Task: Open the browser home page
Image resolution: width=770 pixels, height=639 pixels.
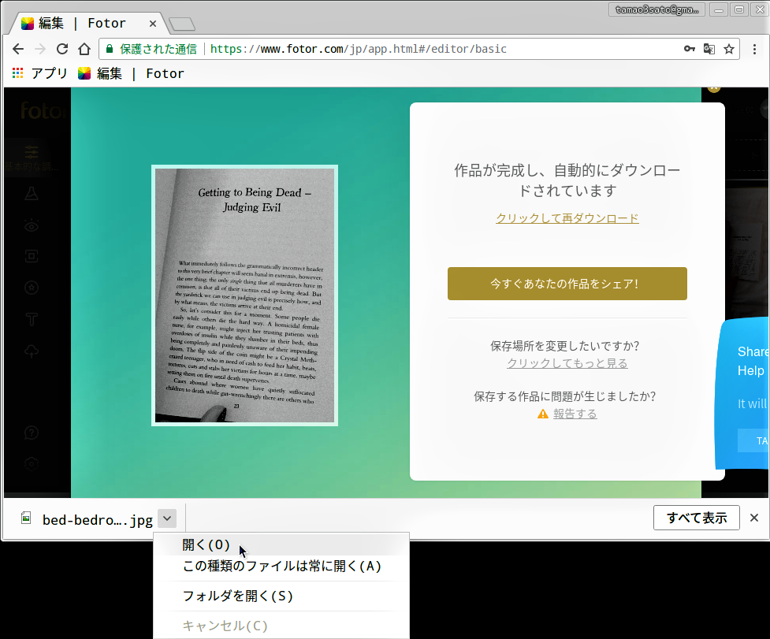Action: pos(84,49)
